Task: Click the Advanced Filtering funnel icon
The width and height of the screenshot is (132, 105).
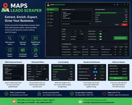Action: (23, 38)
